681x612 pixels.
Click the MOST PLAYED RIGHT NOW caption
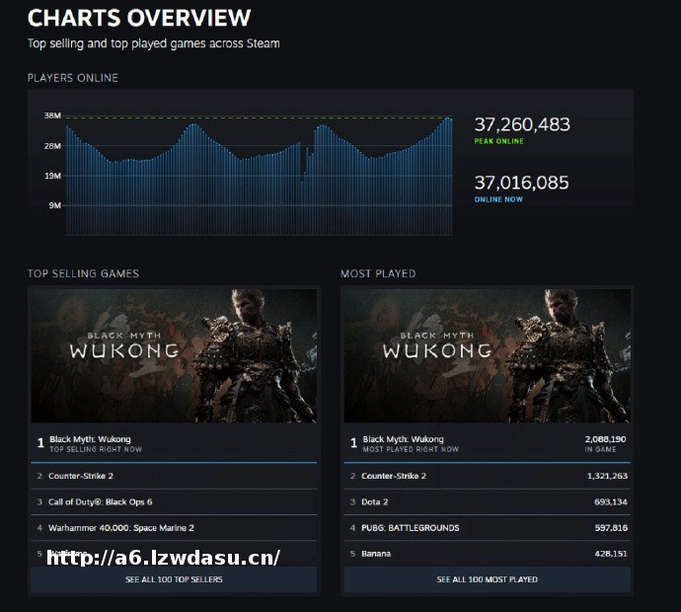tap(411, 449)
